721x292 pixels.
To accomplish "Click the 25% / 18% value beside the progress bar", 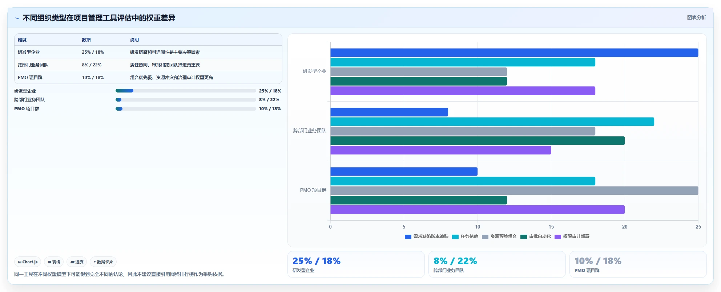I will (x=270, y=91).
